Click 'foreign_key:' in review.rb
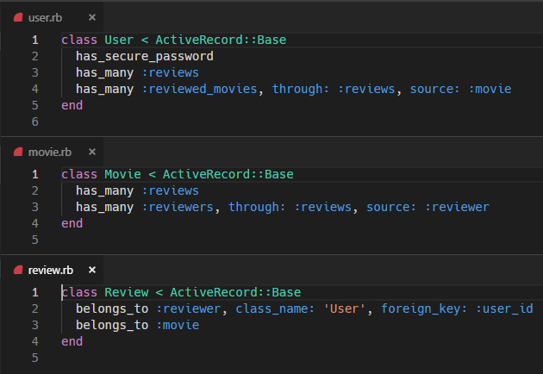 tap(424, 309)
